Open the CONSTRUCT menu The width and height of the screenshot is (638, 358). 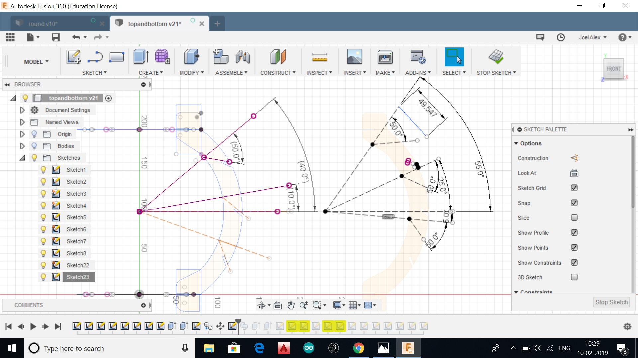coord(277,73)
